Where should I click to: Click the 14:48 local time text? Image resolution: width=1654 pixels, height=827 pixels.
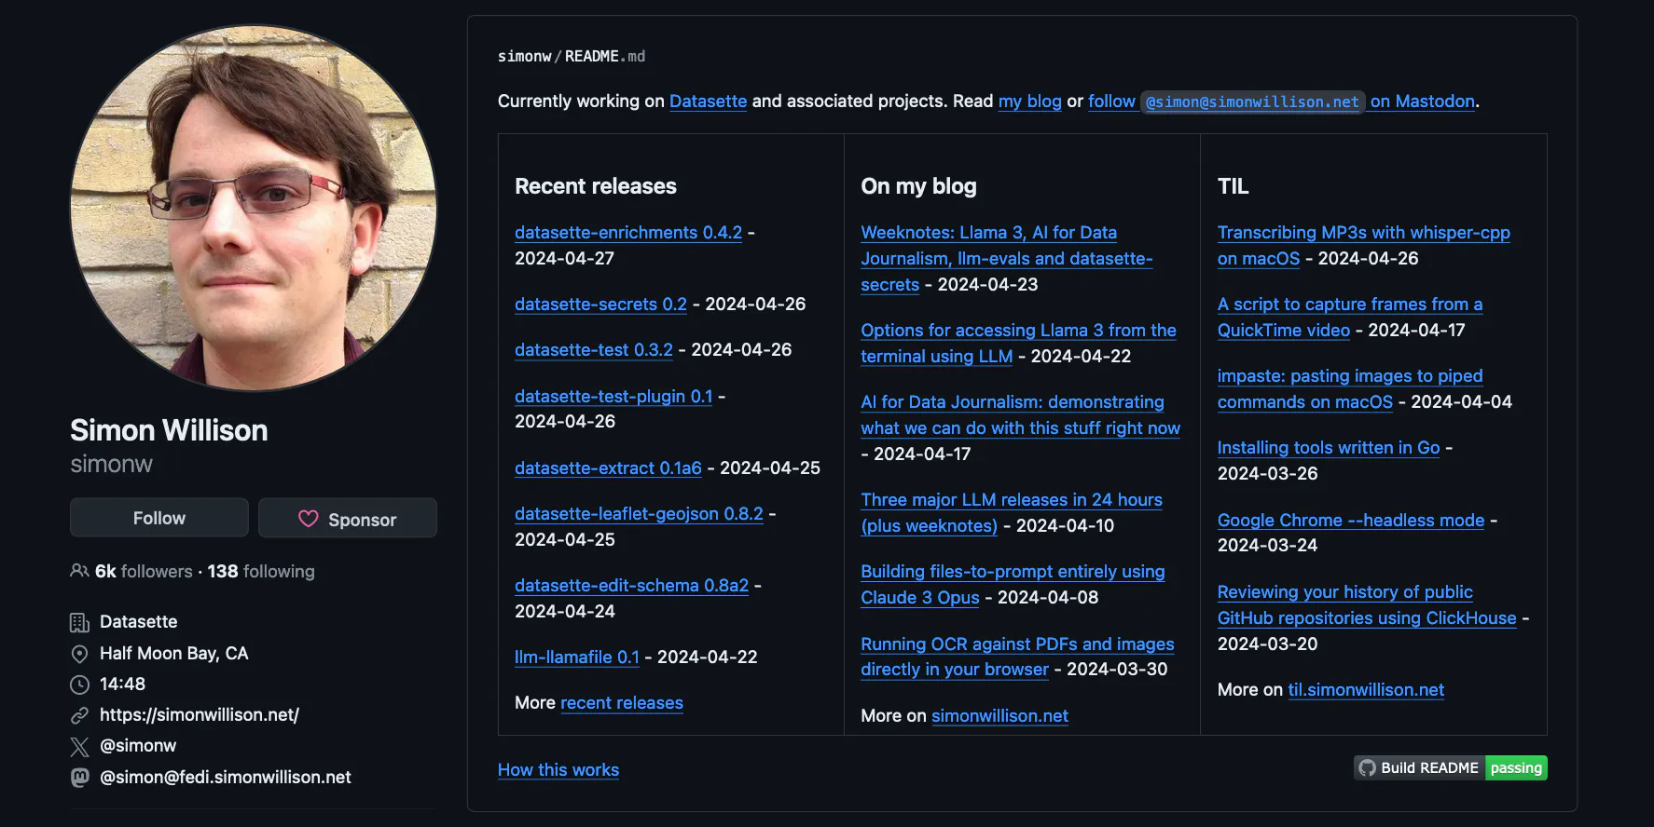pyautogui.click(x=122, y=685)
